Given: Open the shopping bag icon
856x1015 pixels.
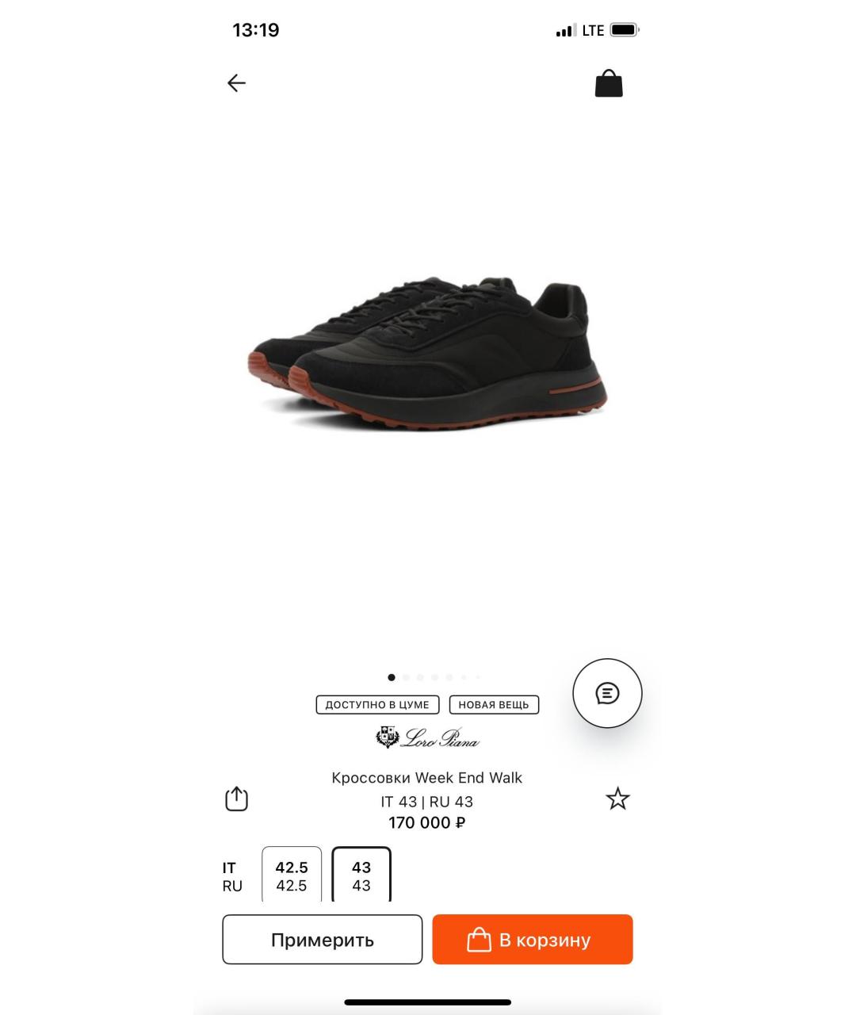Looking at the screenshot, I should [609, 83].
